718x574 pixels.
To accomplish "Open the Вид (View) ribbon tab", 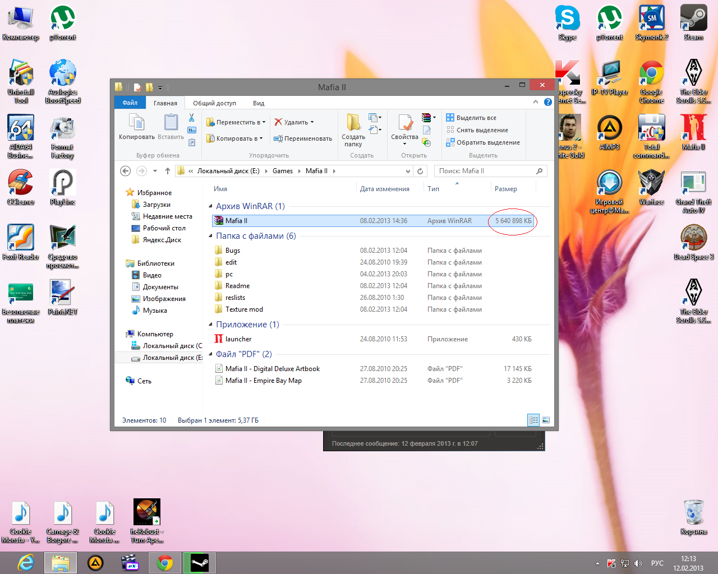I will tap(258, 103).
